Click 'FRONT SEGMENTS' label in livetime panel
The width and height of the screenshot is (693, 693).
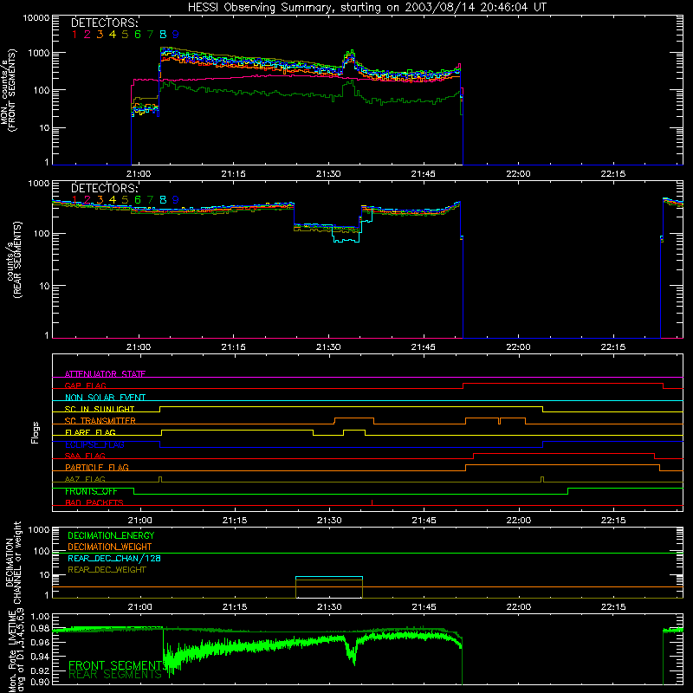click(116, 665)
